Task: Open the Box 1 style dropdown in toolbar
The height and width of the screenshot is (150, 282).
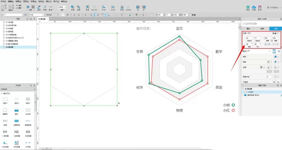Action: pyautogui.click(x=12, y=15)
